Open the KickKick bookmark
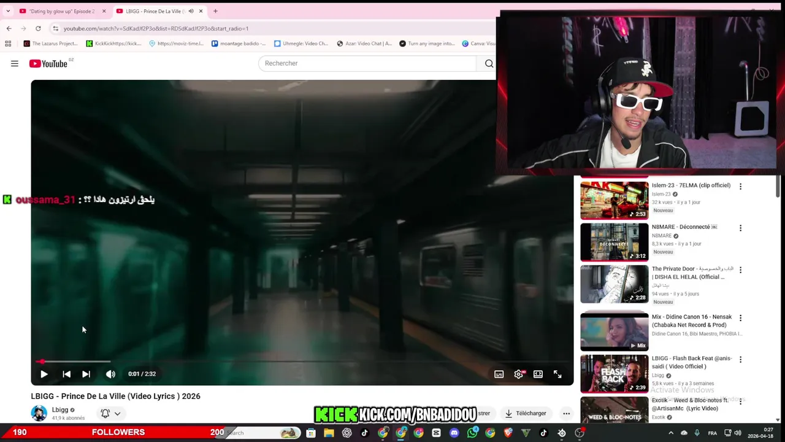The image size is (785, 442). tap(114, 44)
